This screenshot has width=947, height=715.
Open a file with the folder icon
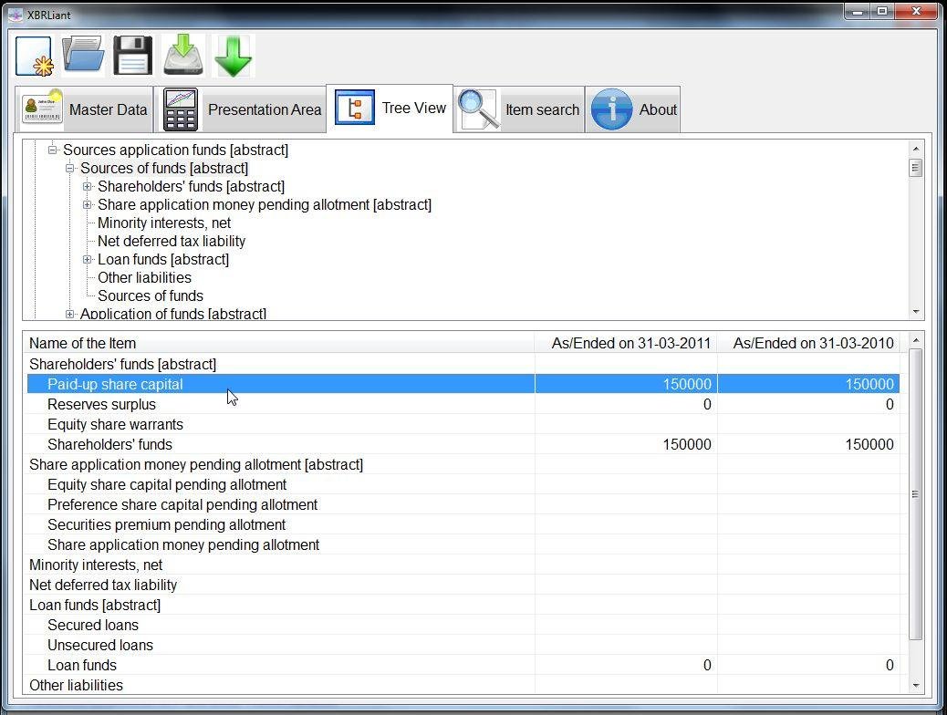pyautogui.click(x=83, y=57)
